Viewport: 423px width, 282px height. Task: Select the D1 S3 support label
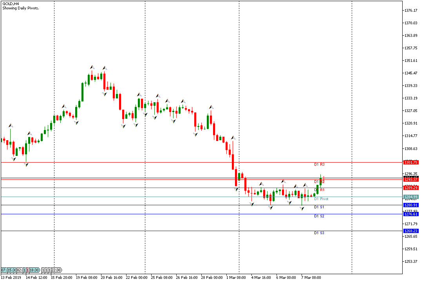319,233
